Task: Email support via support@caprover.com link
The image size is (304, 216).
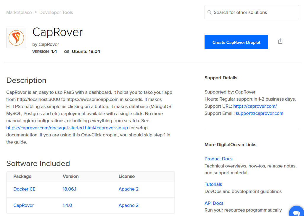Action: point(259,113)
